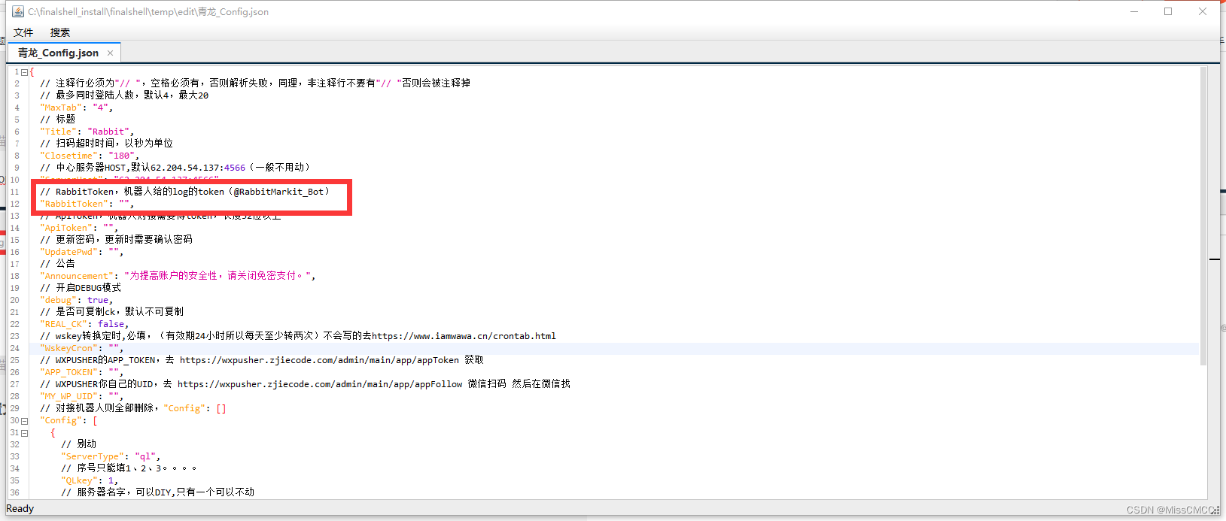Image resolution: width=1226 pixels, height=521 pixels.
Task: Click the 开启DEBUG模式 comment line
Action: coord(81,288)
